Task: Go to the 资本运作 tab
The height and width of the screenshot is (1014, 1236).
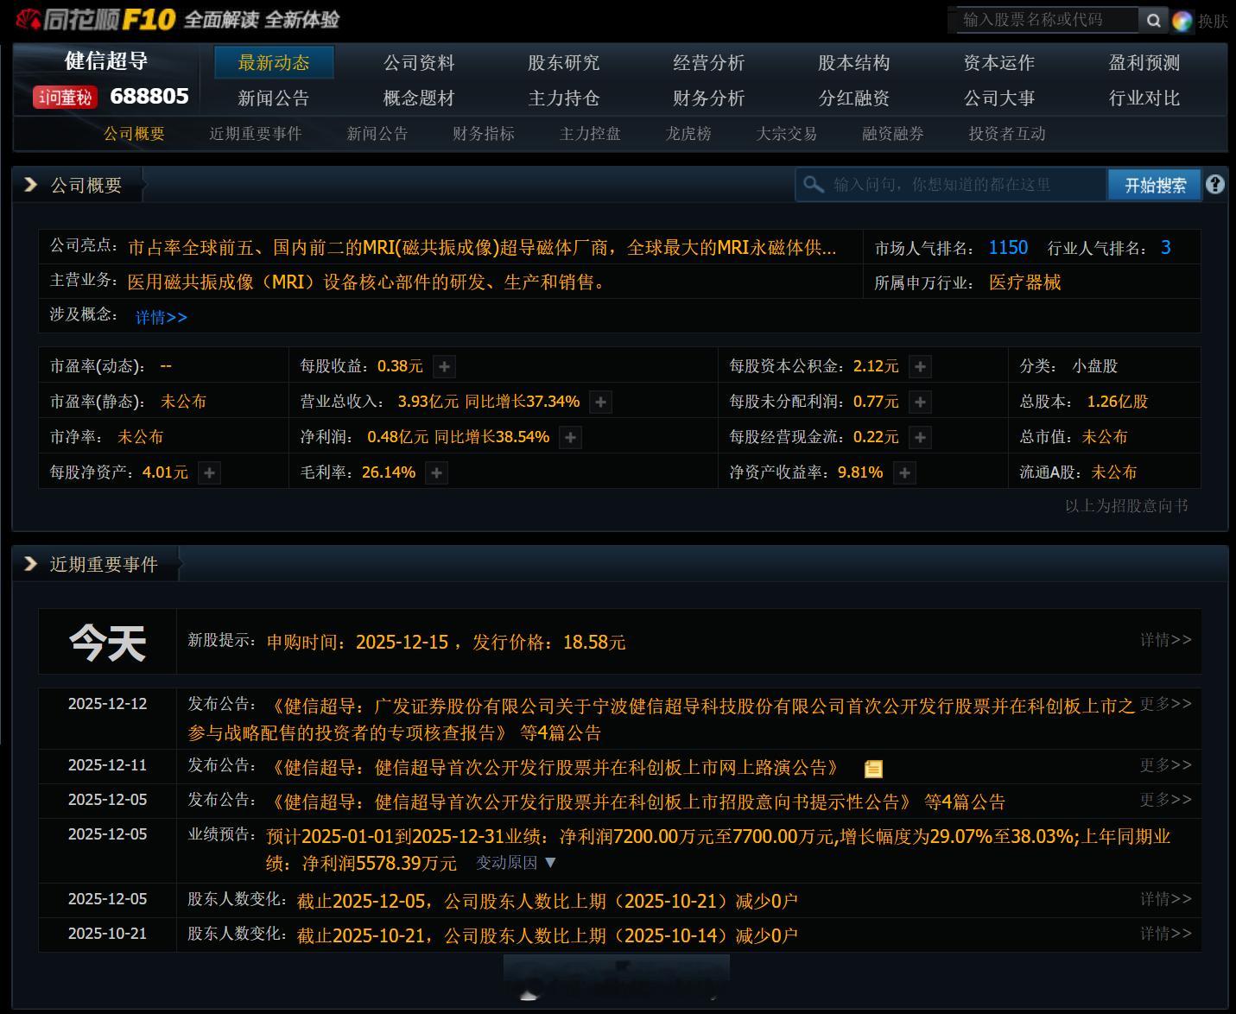Action: pyautogui.click(x=999, y=62)
